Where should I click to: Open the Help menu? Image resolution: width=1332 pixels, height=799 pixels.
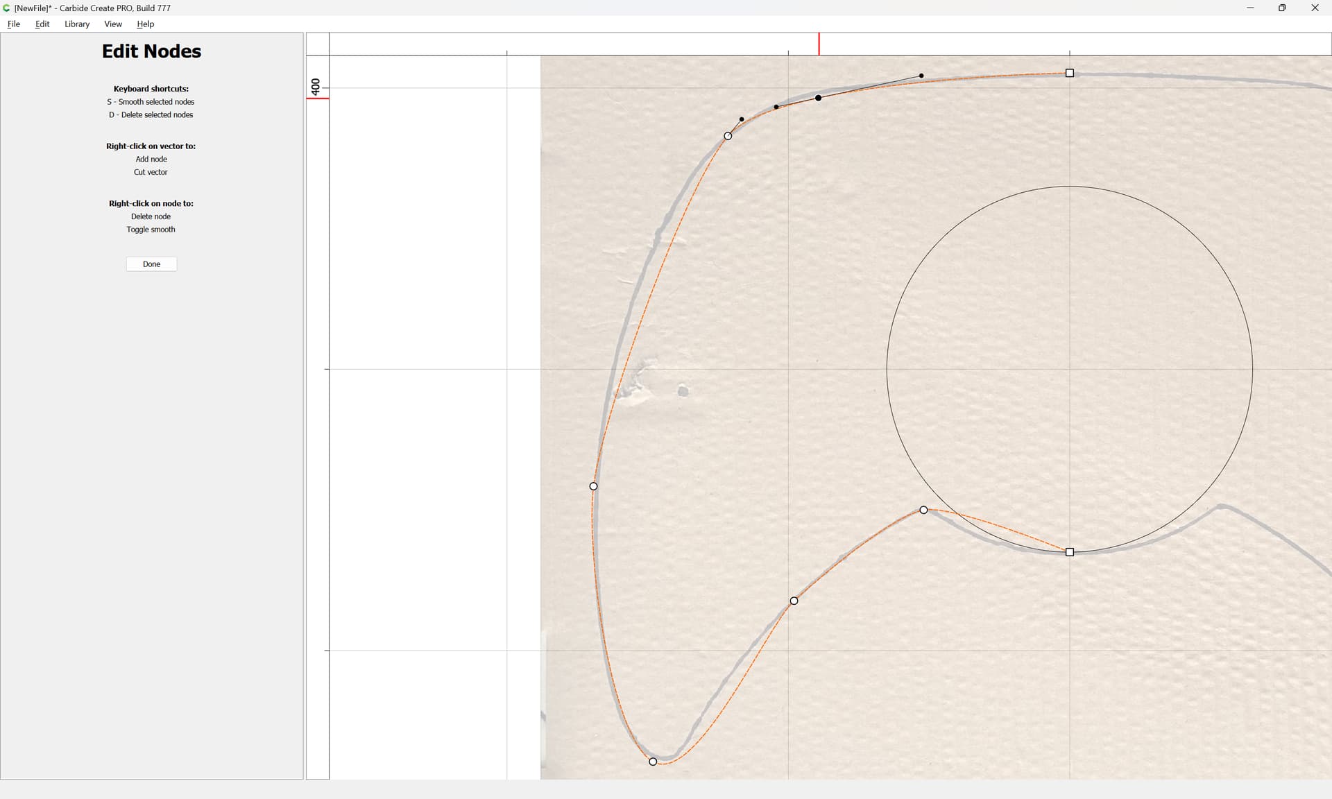[145, 24]
